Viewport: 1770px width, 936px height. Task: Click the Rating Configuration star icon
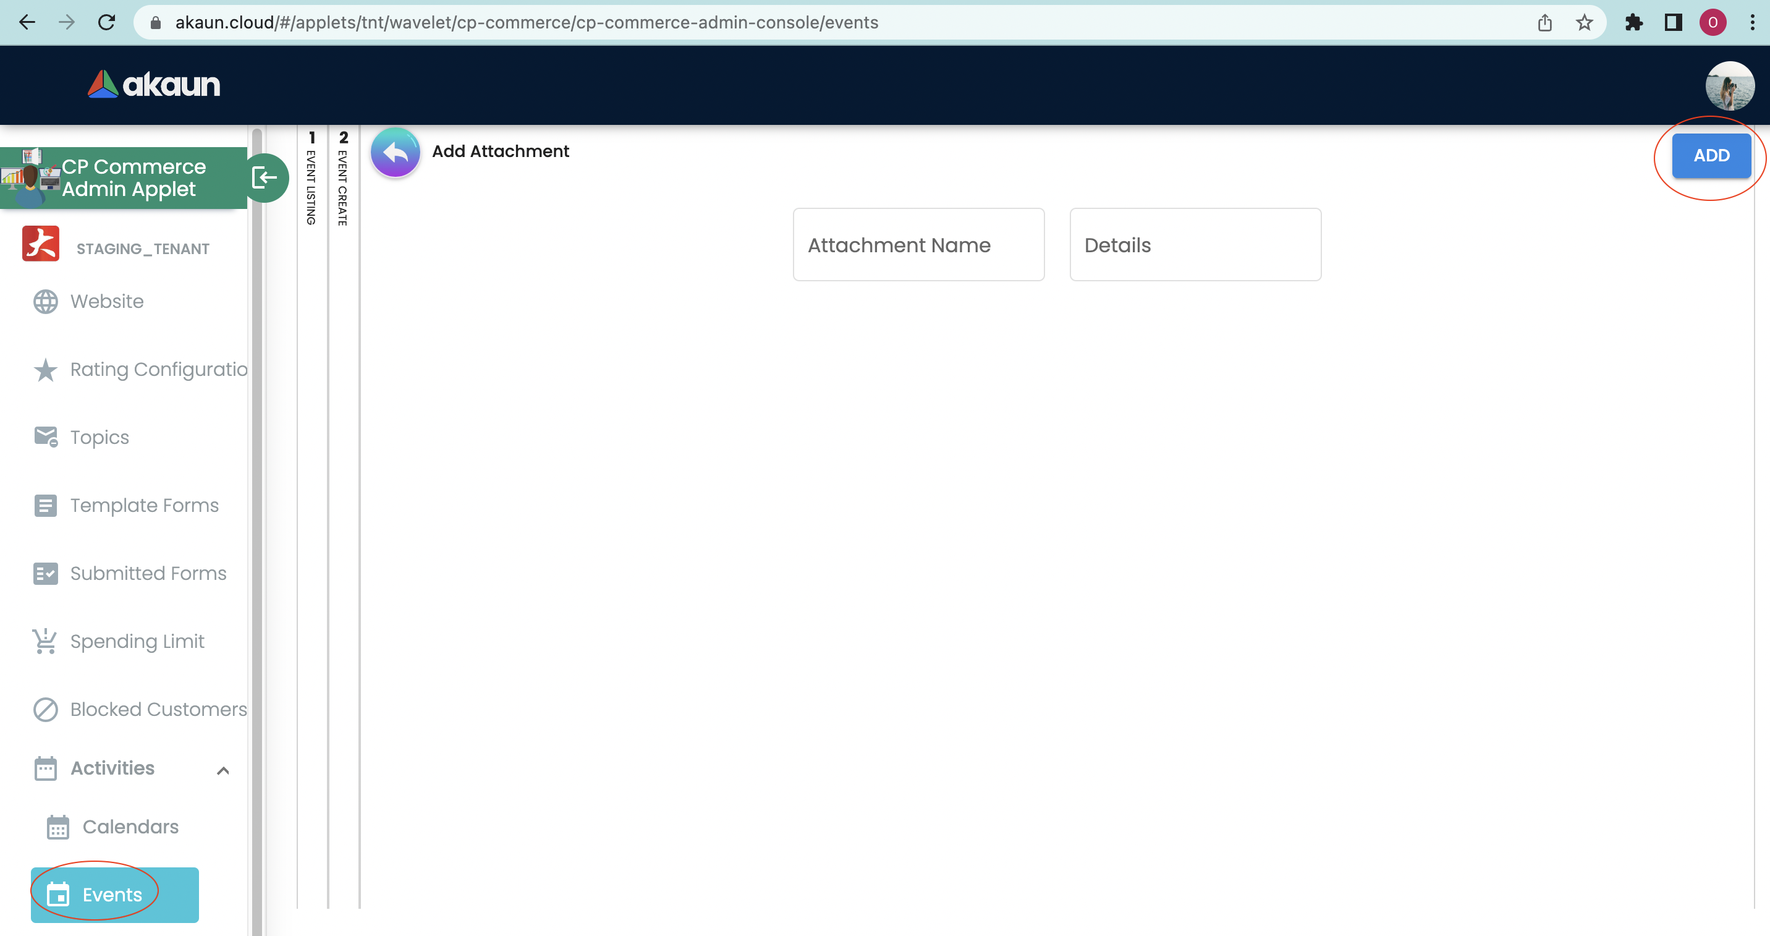tap(45, 370)
